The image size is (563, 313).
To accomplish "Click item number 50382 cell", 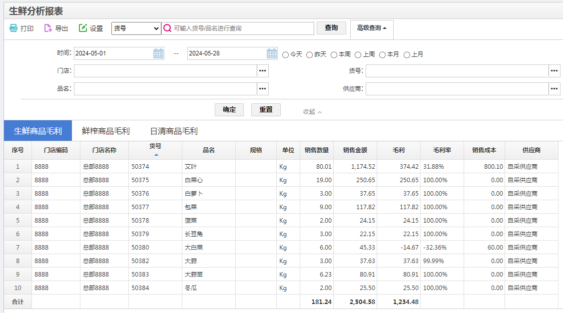I will (x=155, y=261).
